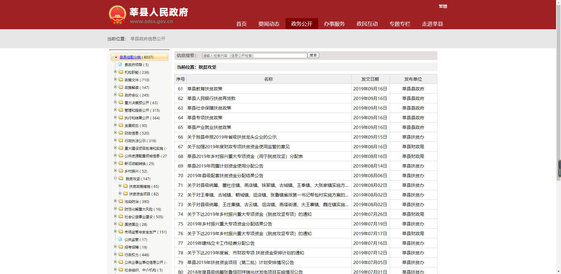Click the national emblem logo in header
This screenshot has height=274, width=561.
117,15
